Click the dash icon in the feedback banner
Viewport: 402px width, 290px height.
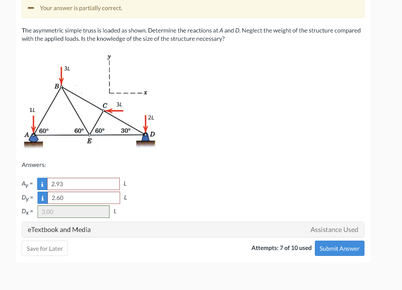[x=31, y=8]
